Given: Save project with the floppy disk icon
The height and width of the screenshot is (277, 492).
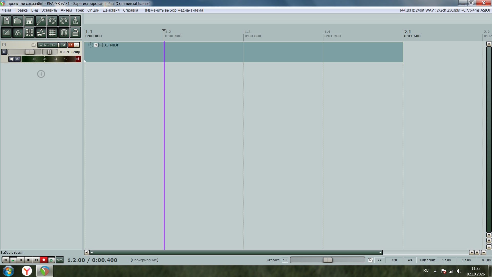Looking at the screenshot, I should coord(29,21).
